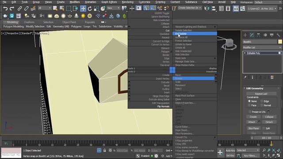Select the Select and Link chain icon
283x159 pixels.
point(19,8)
